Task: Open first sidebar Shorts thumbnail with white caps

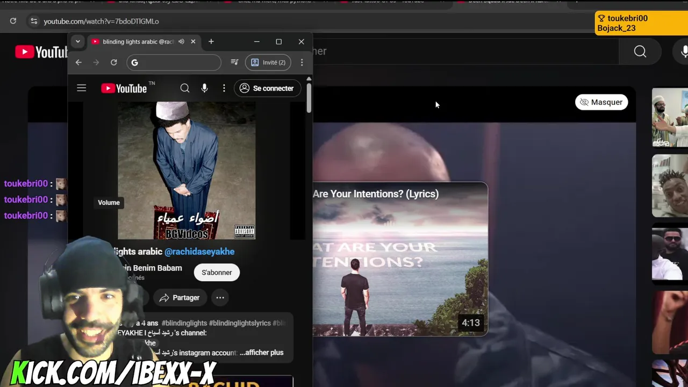Action: 670,117
